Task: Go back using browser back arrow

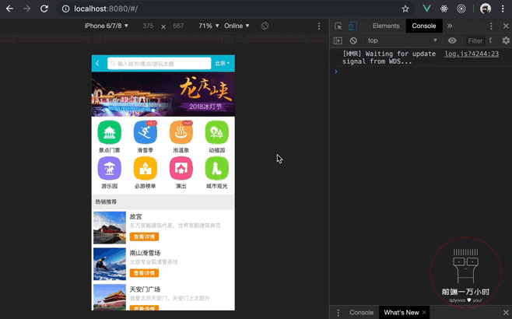Action: (9, 9)
